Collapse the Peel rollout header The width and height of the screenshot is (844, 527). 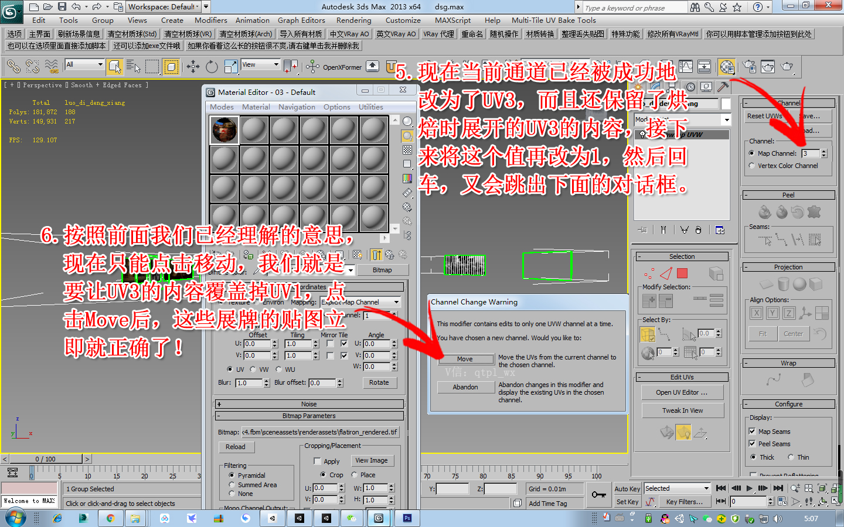click(788, 195)
